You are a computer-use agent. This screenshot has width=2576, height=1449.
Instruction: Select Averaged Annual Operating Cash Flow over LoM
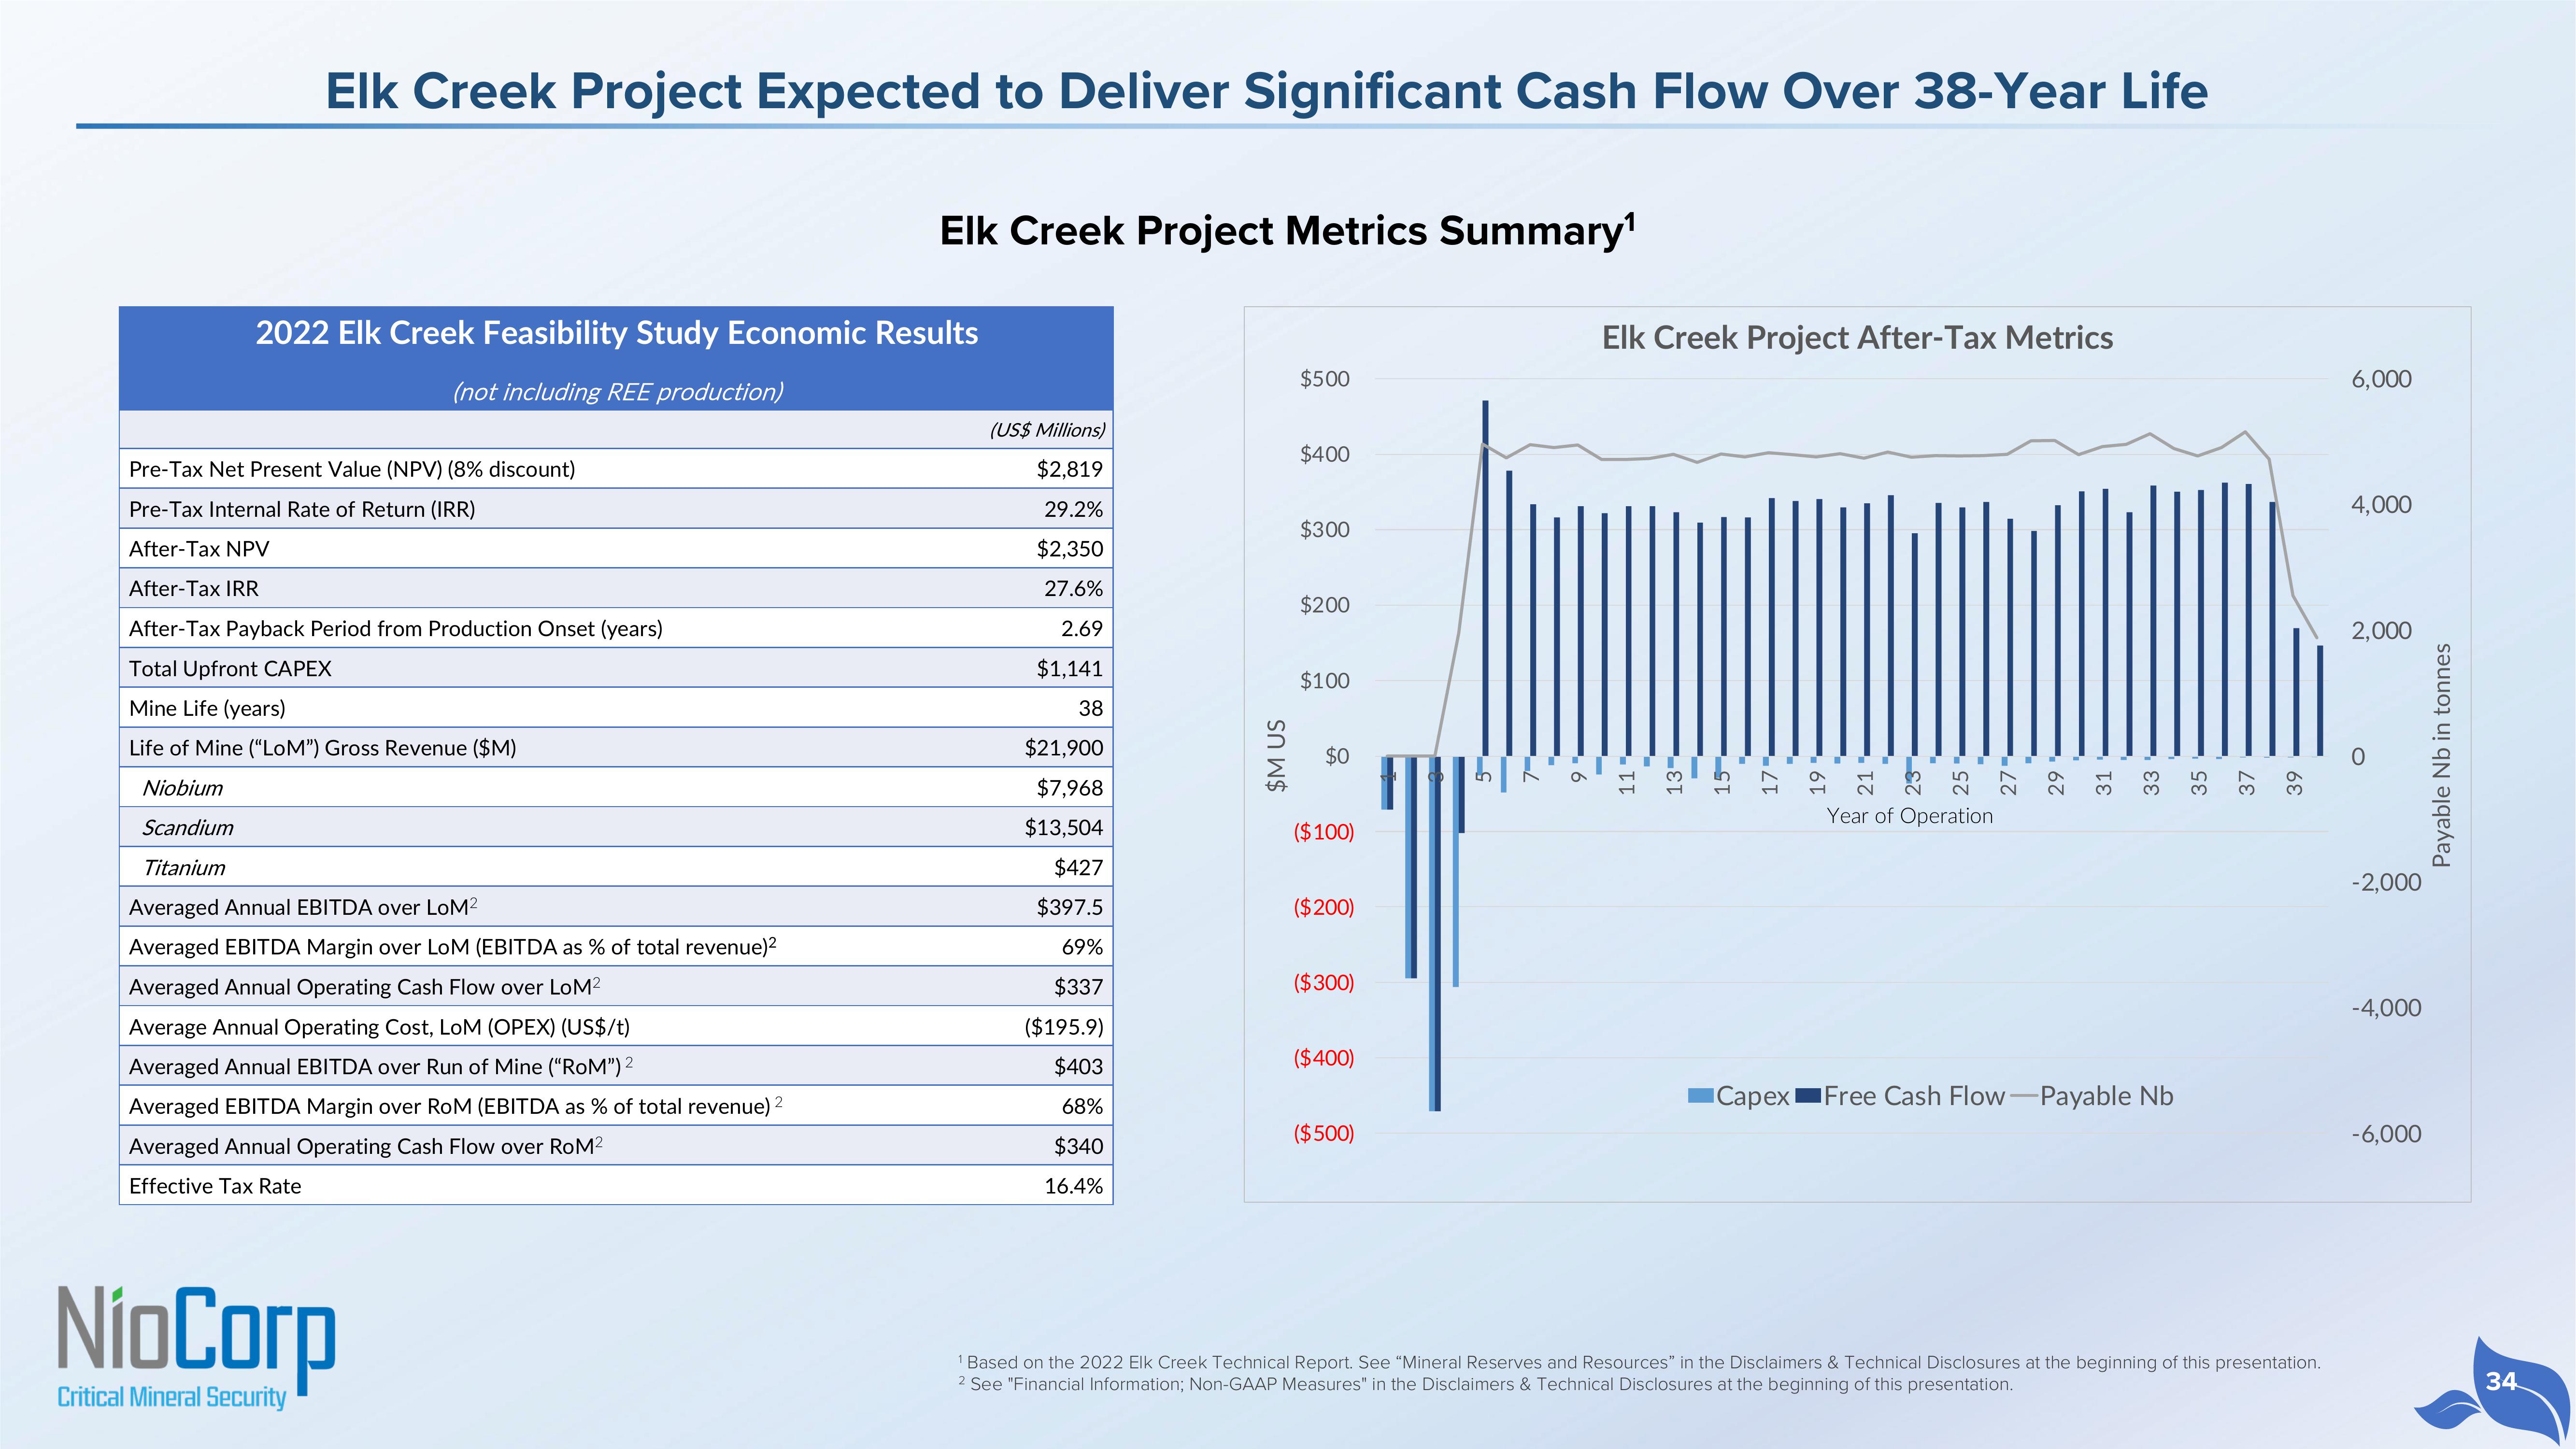[364, 987]
